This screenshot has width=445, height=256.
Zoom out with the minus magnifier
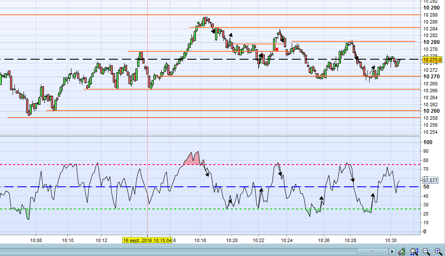pyautogui.click(x=426, y=251)
